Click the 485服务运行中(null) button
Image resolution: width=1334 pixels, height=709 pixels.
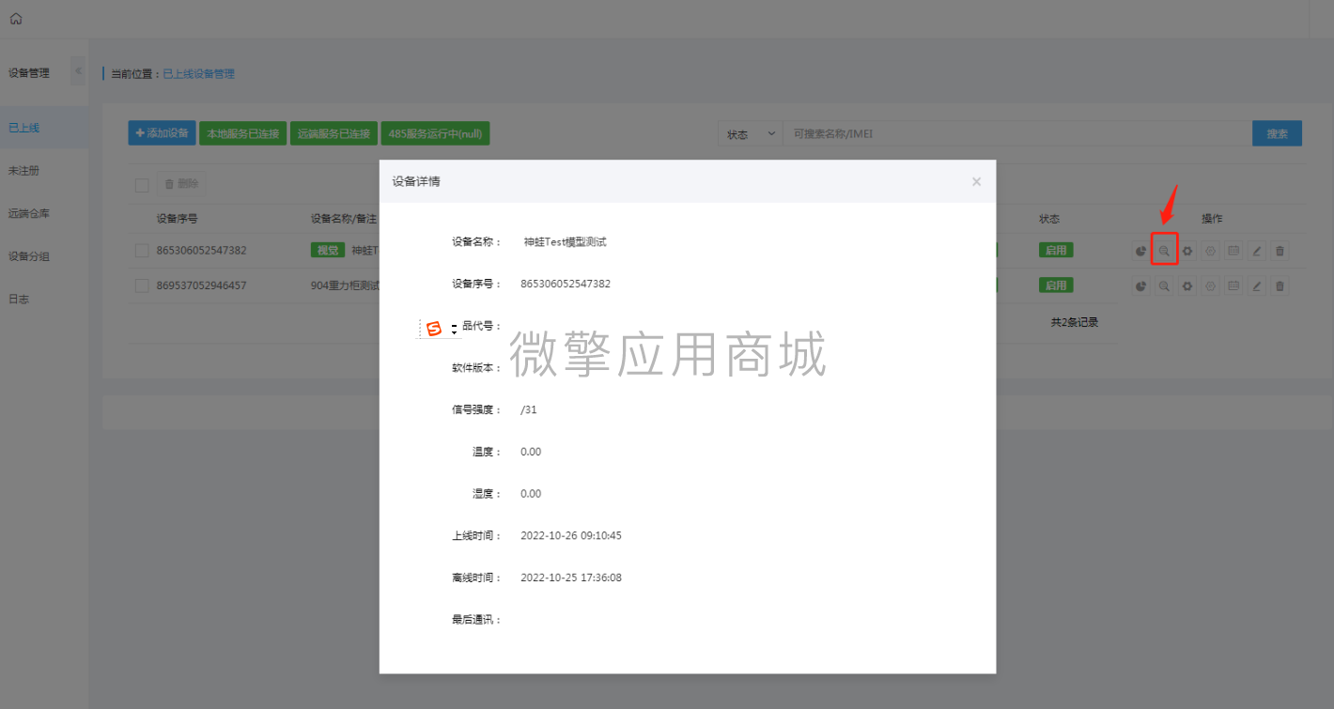click(435, 133)
